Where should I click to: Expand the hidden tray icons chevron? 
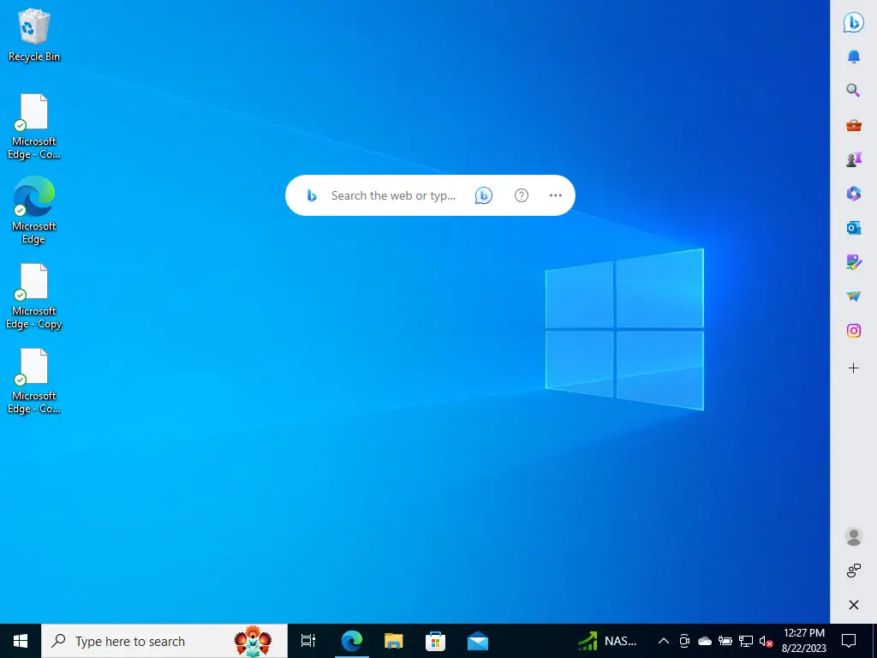coord(664,641)
